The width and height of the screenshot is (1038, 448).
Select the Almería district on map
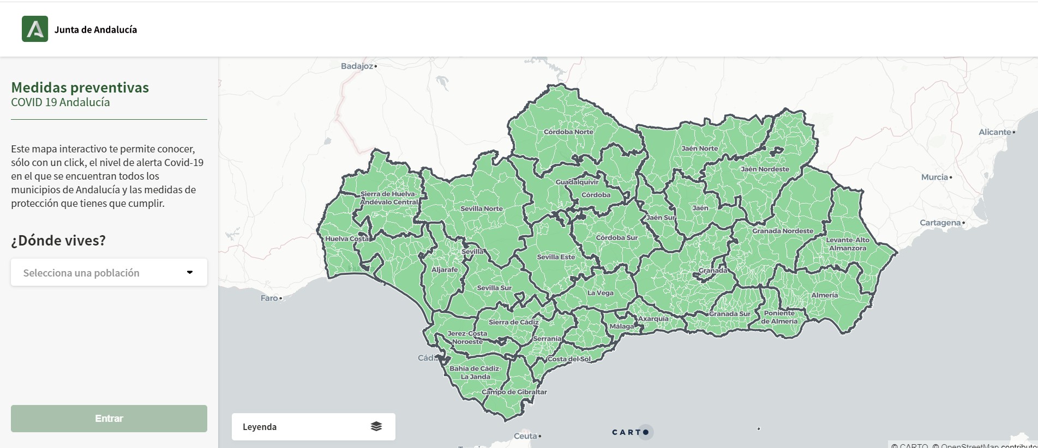coord(824,296)
